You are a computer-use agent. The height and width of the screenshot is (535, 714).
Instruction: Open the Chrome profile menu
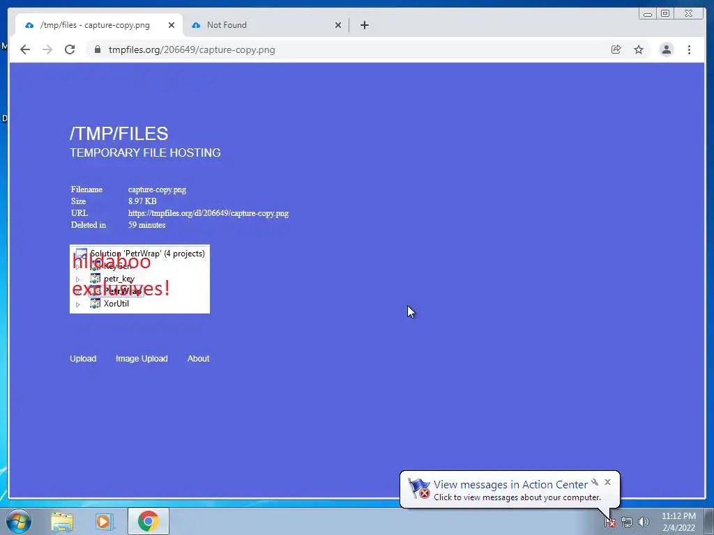pos(666,49)
